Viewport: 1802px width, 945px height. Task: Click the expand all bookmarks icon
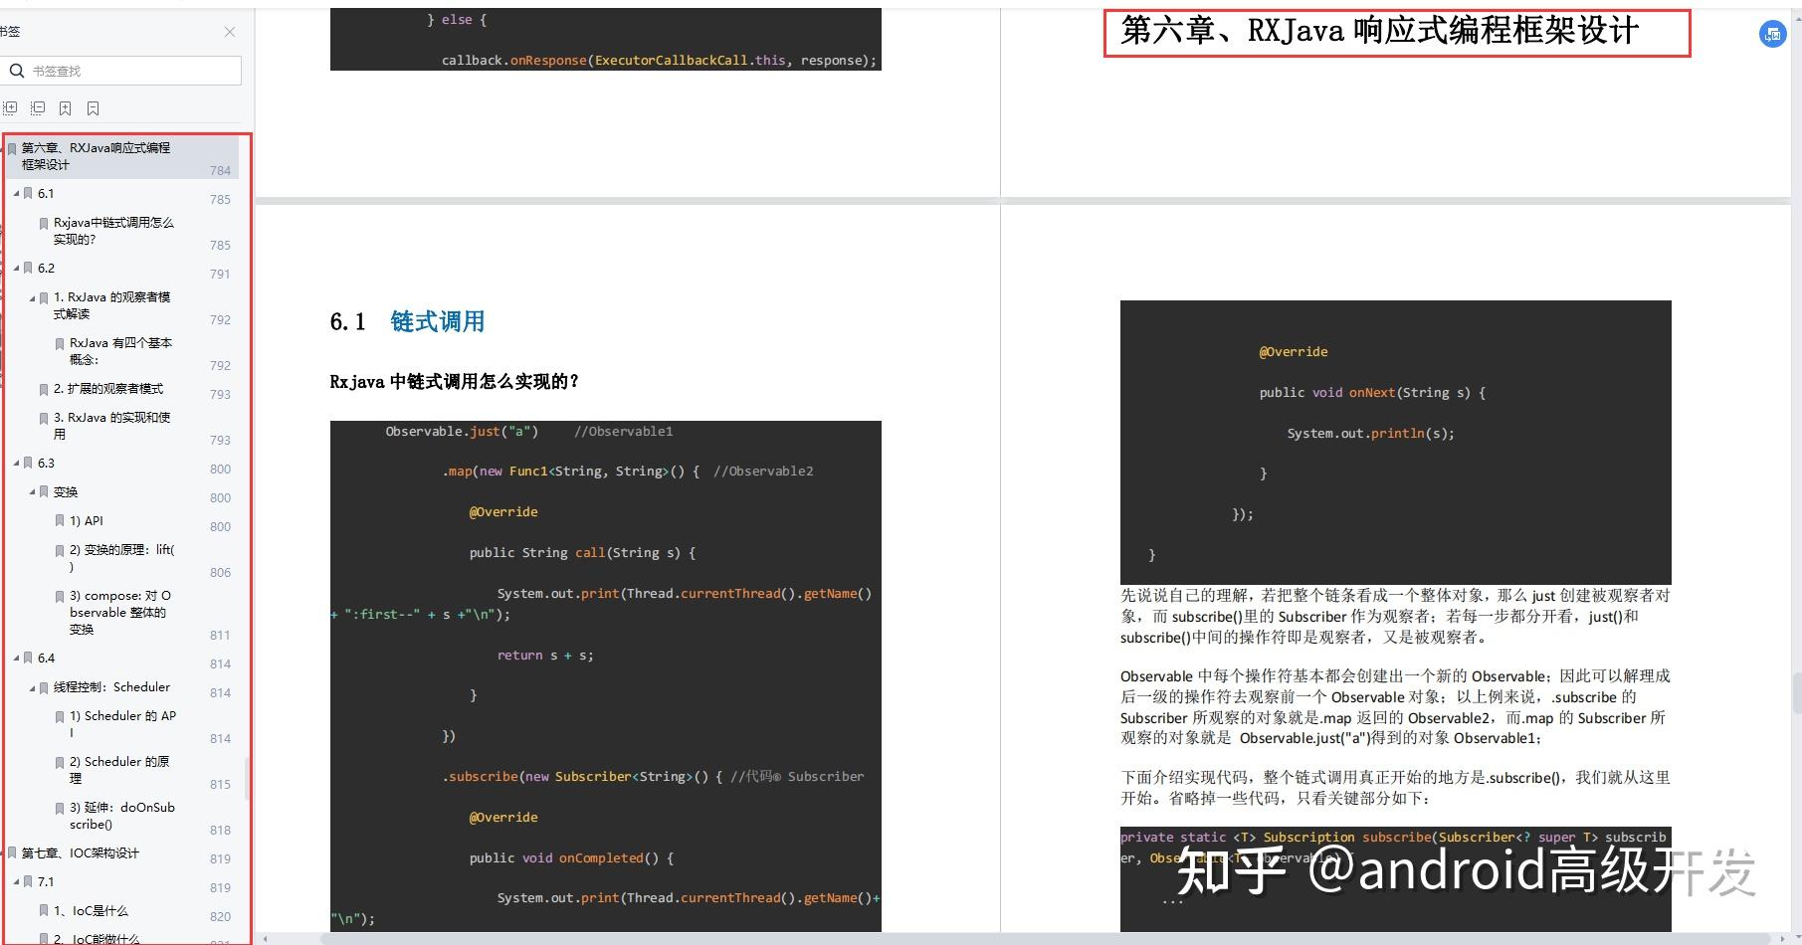(10, 107)
